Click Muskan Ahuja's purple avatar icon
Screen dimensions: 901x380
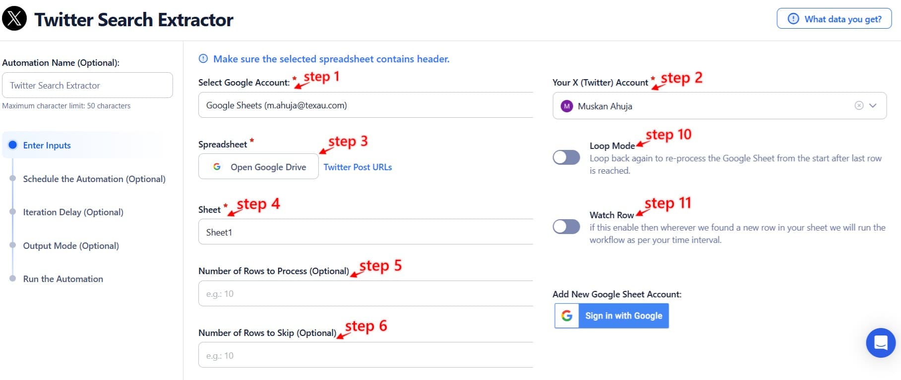pyautogui.click(x=566, y=106)
